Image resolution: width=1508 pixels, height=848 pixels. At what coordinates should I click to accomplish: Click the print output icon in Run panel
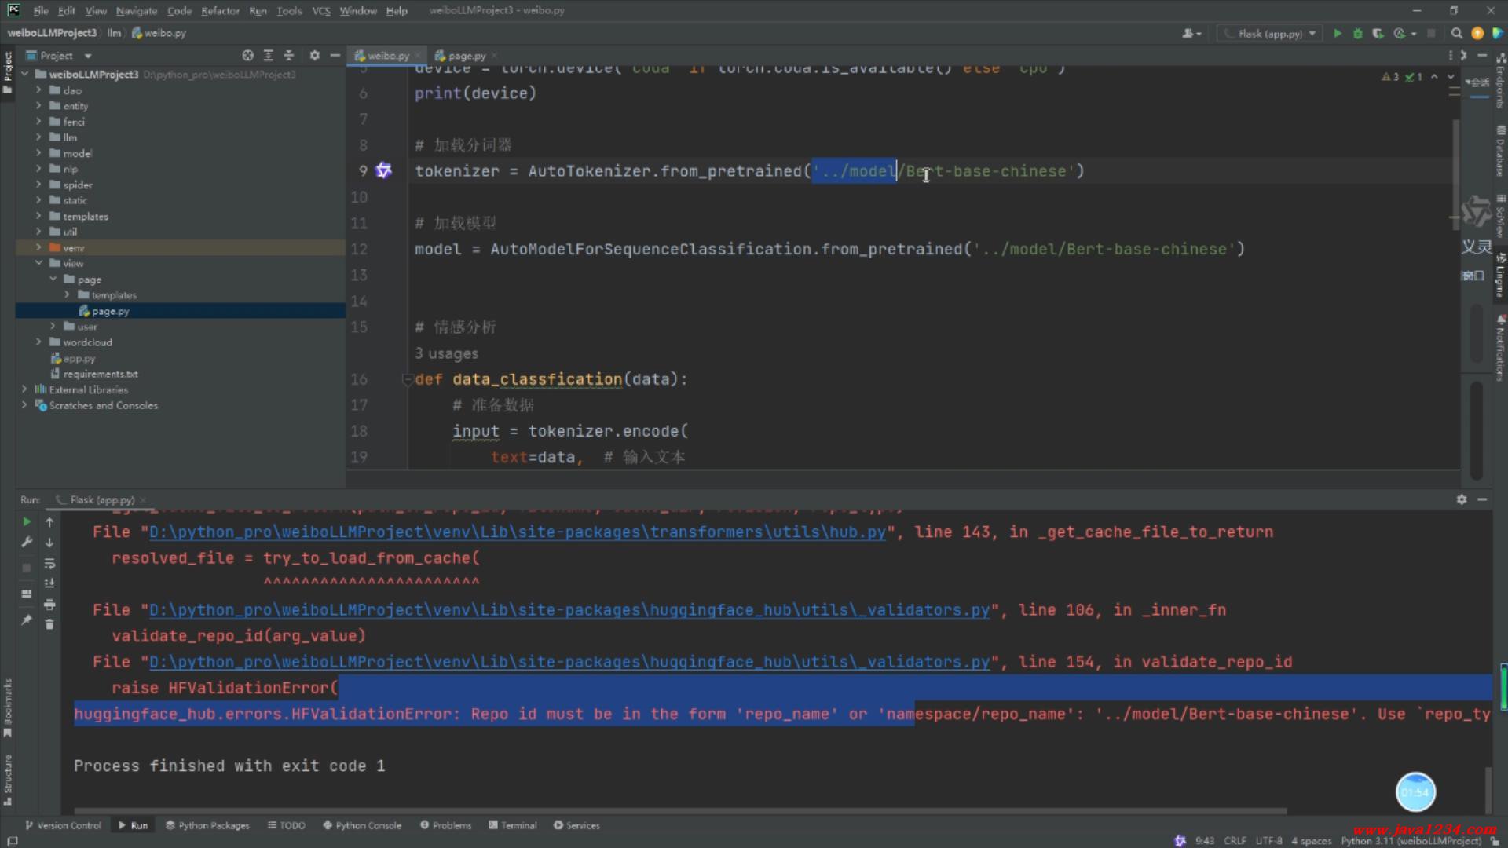tap(49, 605)
